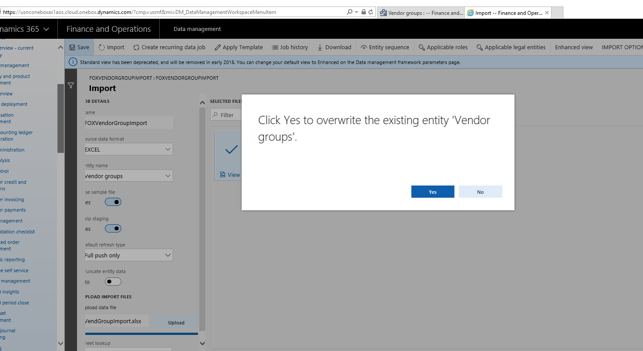The height and width of the screenshot is (351, 643).
Task: Enable the Truncate entity data toggle
Action: [x=113, y=281]
